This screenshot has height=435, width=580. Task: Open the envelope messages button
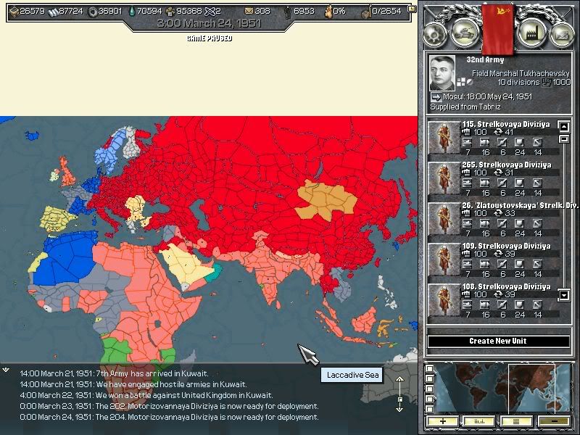[x=562, y=34]
